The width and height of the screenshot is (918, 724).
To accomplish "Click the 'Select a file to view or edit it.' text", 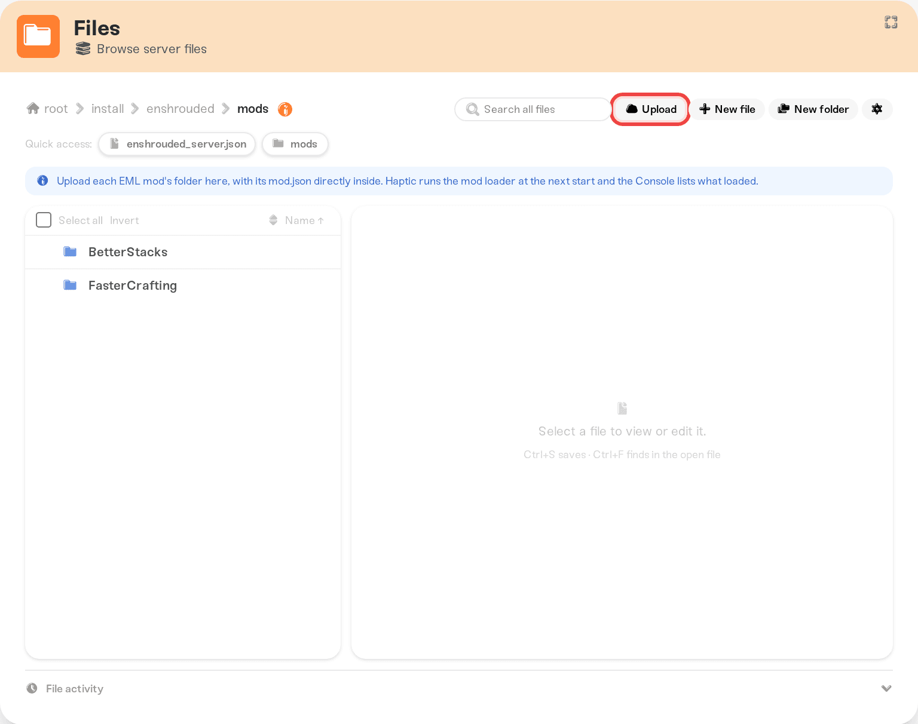I will [x=622, y=431].
